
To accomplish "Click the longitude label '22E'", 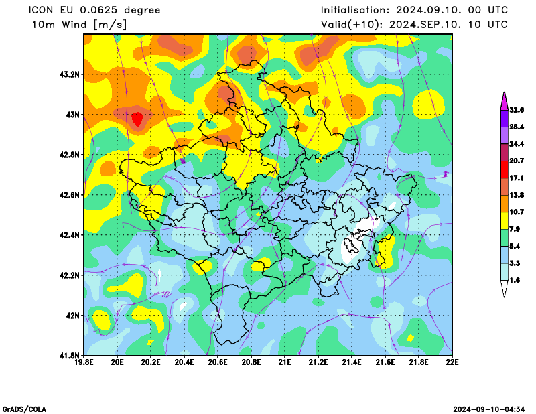I will pos(452,362).
